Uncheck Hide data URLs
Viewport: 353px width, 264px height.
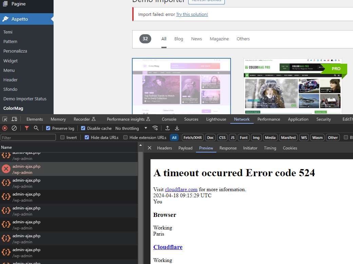pos(87,137)
